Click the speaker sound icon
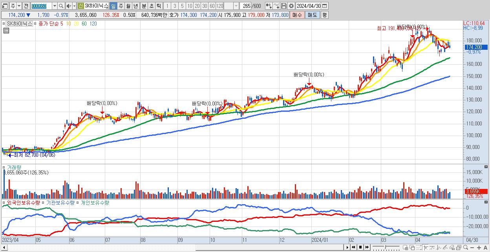This screenshot has height=252, width=490. coord(69,6)
